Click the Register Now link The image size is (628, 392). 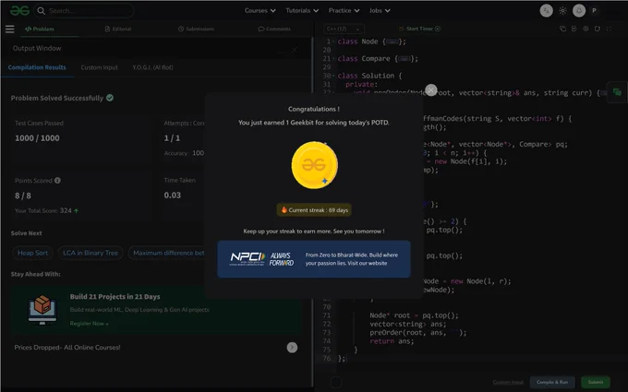pos(89,323)
